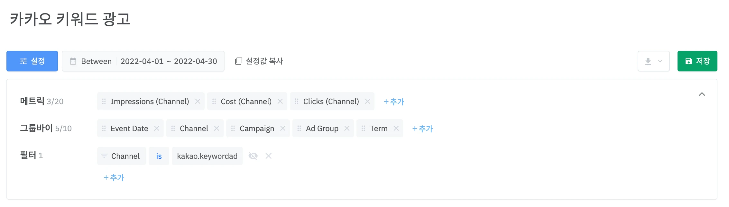Open the Channel filter field selector
This screenshot has height=207, width=729.
(122, 156)
